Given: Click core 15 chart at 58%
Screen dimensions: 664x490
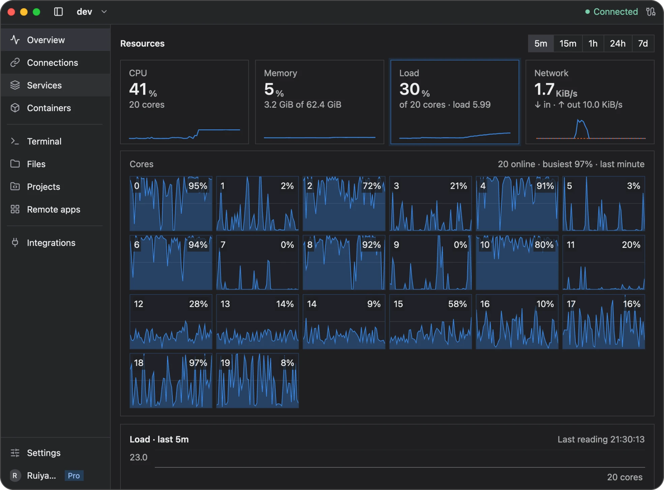Looking at the screenshot, I should tap(430, 322).
